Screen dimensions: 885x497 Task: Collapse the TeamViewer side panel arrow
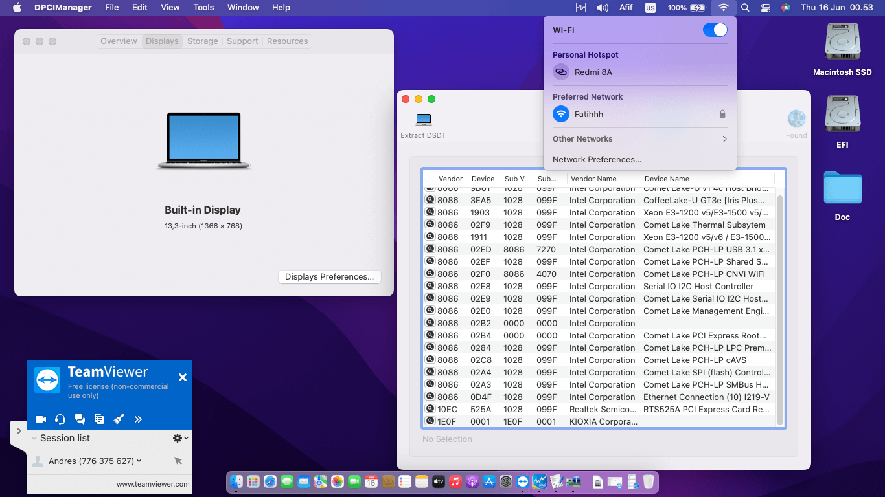(18, 431)
